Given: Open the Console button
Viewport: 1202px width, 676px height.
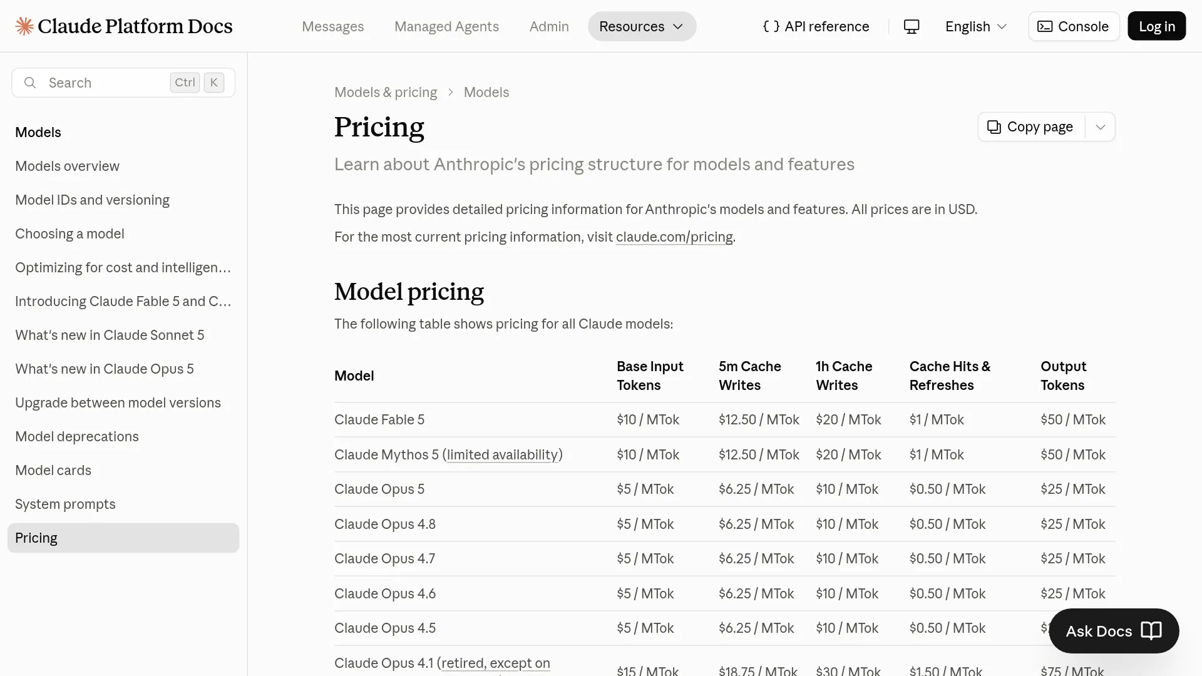Looking at the screenshot, I should point(1074,26).
